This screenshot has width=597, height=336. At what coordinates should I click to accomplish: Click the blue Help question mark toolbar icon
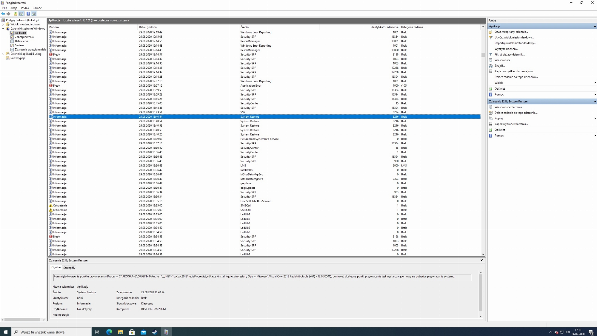(28, 14)
